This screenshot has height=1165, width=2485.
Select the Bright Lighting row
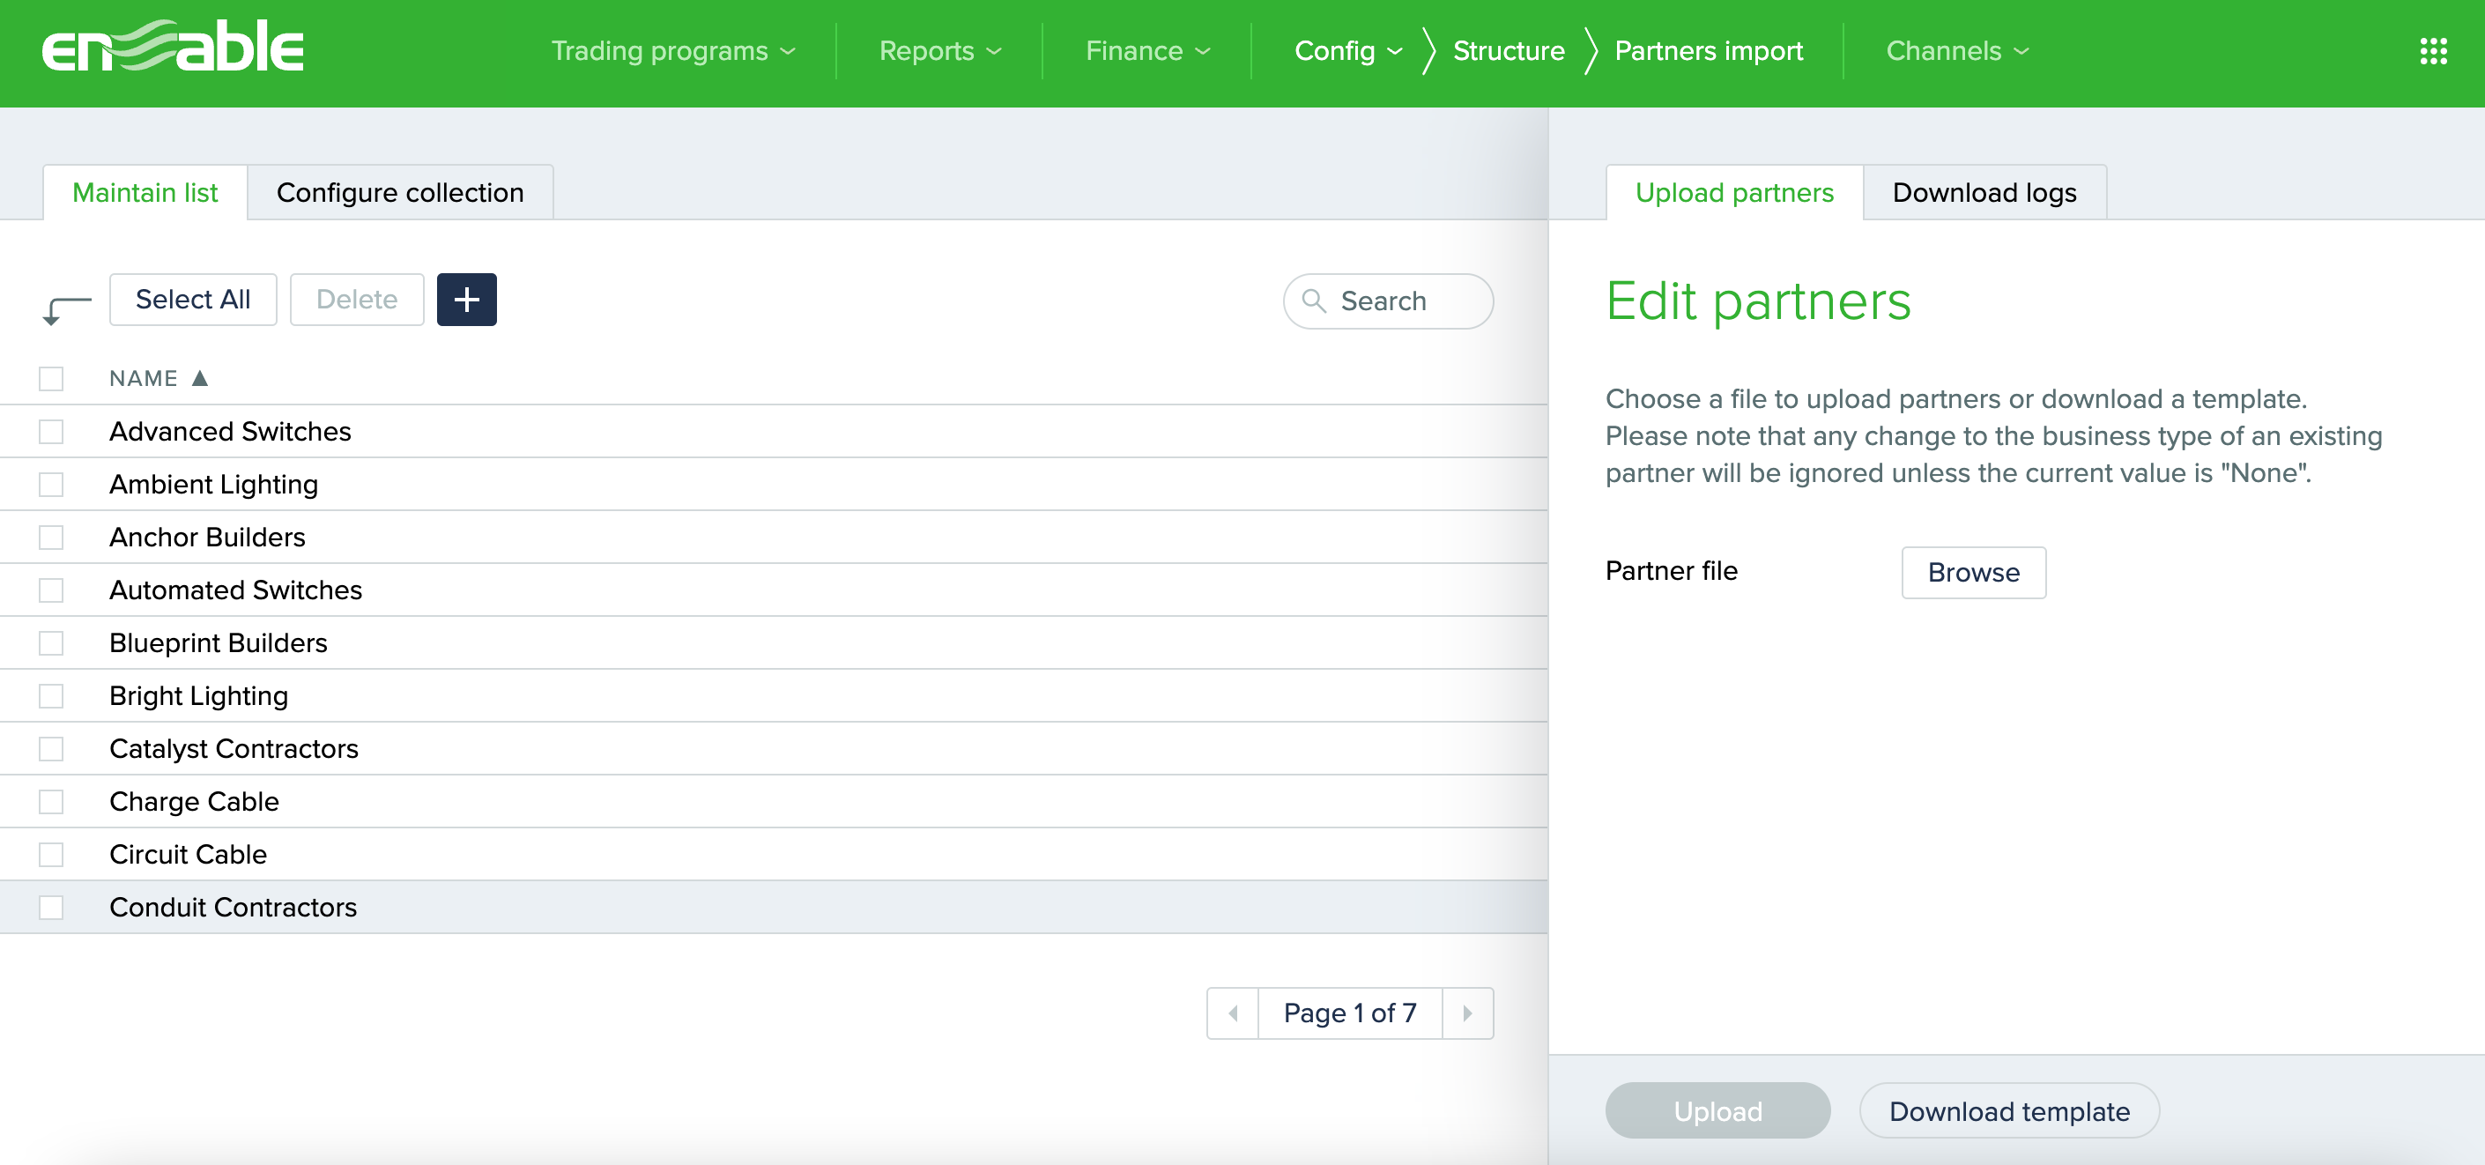199,695
